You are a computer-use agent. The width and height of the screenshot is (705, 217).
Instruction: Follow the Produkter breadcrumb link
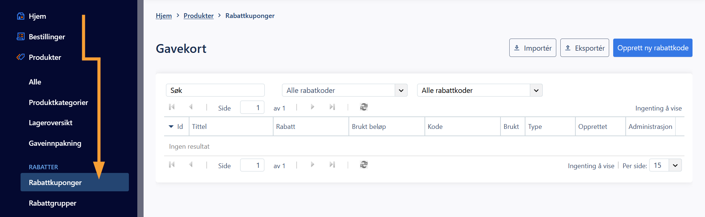199,16
